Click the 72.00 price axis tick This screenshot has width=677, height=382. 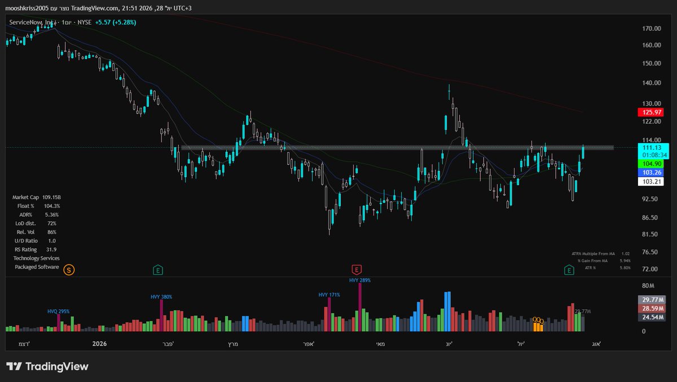click(x=651, y=270)
